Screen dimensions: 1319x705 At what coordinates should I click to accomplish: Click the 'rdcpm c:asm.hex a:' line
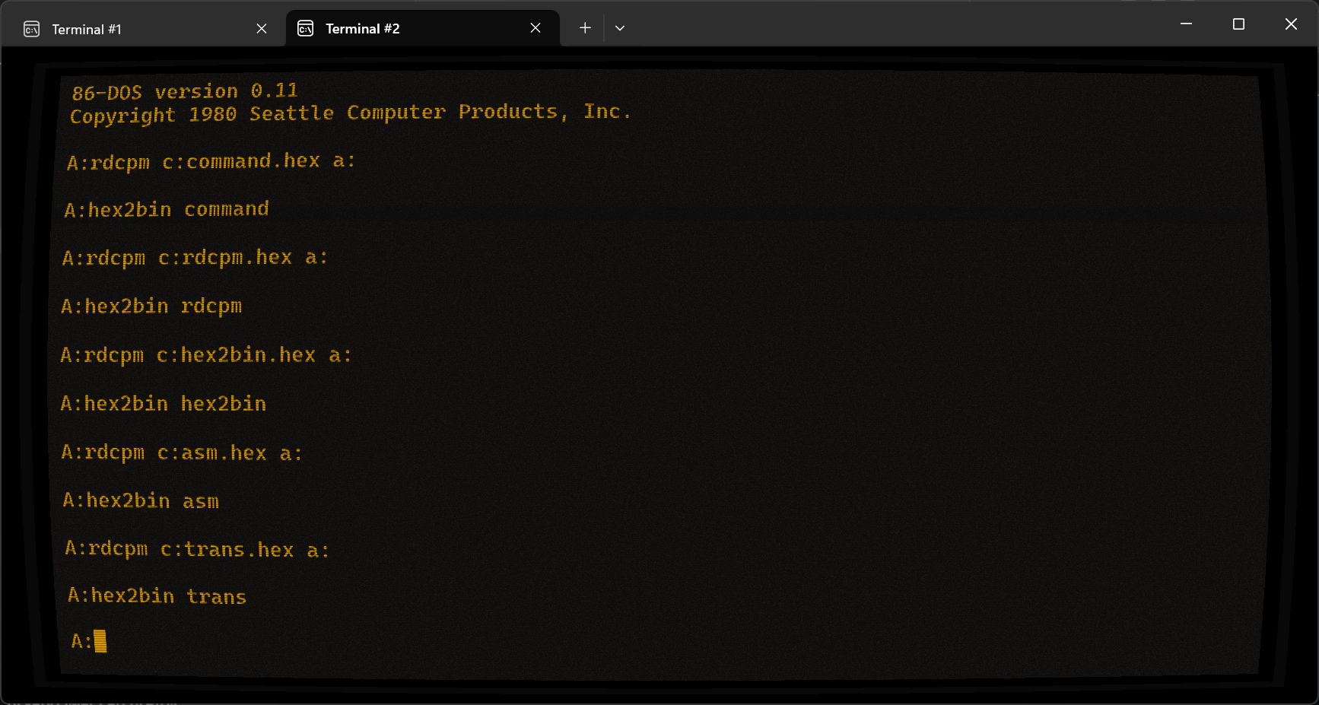tap(182, 453)
